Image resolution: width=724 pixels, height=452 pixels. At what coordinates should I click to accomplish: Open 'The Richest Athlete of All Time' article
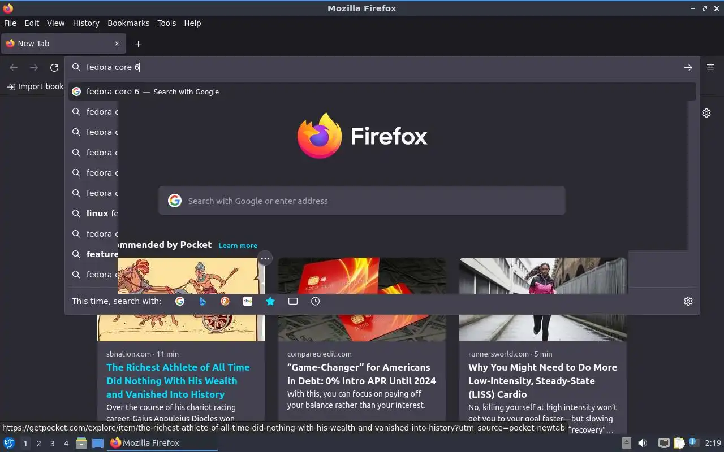click(178, 381)
